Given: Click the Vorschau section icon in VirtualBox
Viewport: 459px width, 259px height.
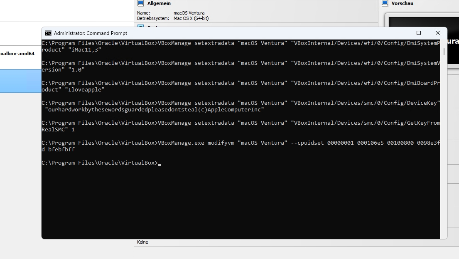Looking at the screenshot, I should click(x=385, y=3).
